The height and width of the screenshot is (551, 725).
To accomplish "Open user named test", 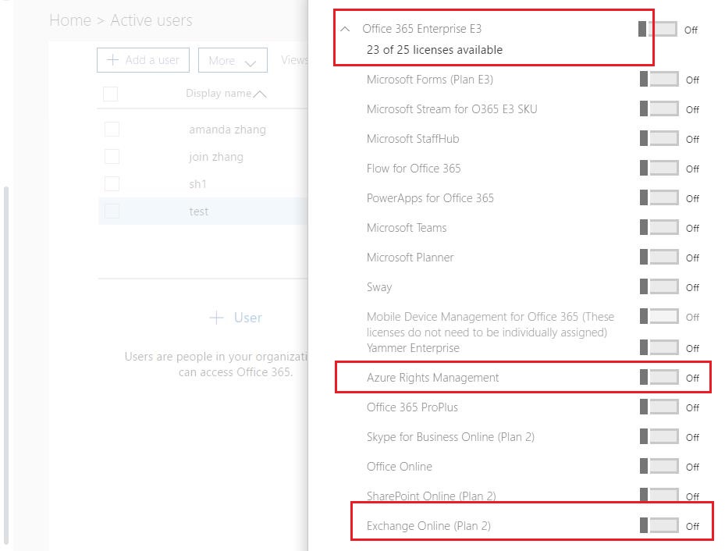I will point(199,212).
